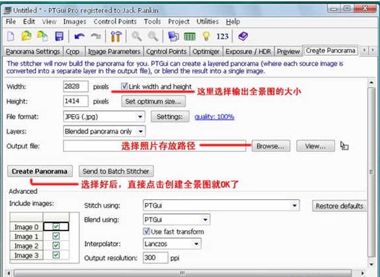
Task: Open the Tools menu
Action: 152,21
